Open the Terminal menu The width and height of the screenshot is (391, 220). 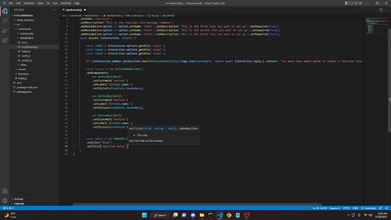pyautogui.click(x=66, y=3)
